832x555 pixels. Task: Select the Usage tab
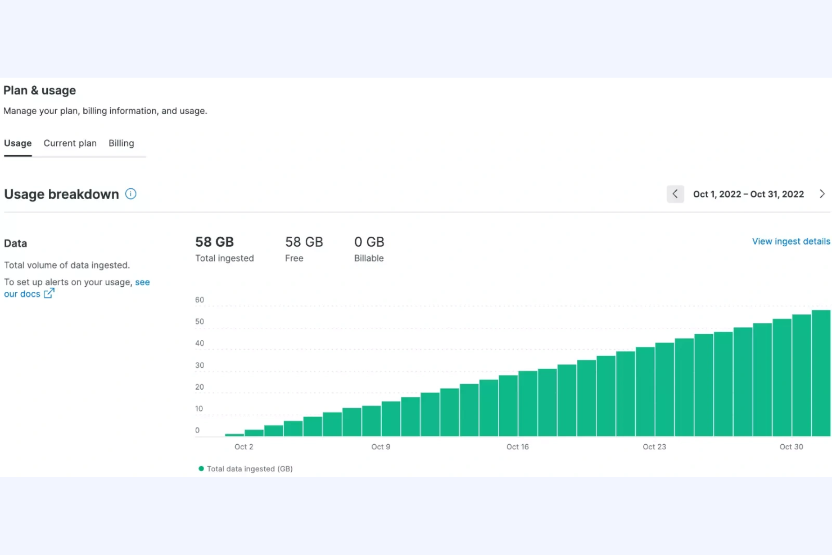click(17, 143)
